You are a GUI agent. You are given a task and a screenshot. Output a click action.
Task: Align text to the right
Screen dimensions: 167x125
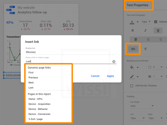161,39
